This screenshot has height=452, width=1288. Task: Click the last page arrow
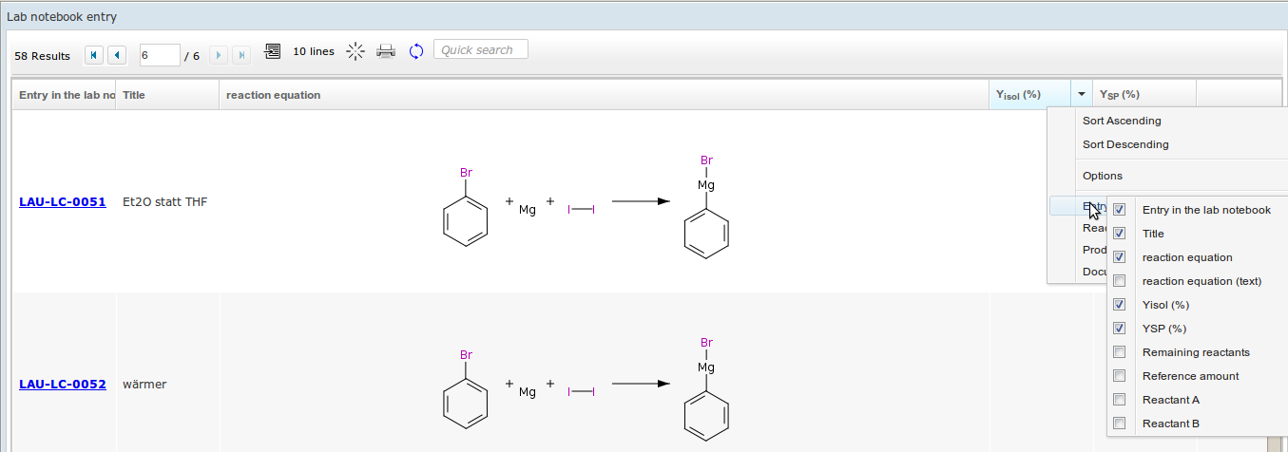[241, 55]
